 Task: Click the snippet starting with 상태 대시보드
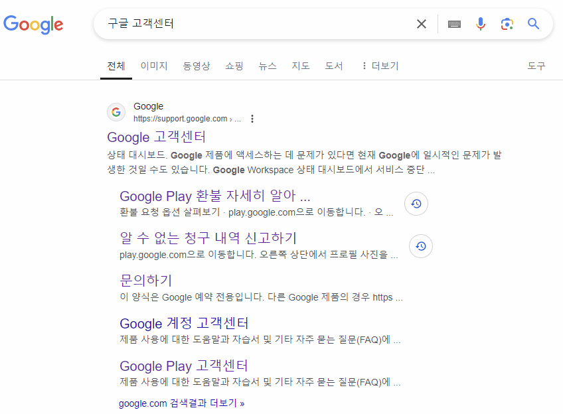[305, 162]
